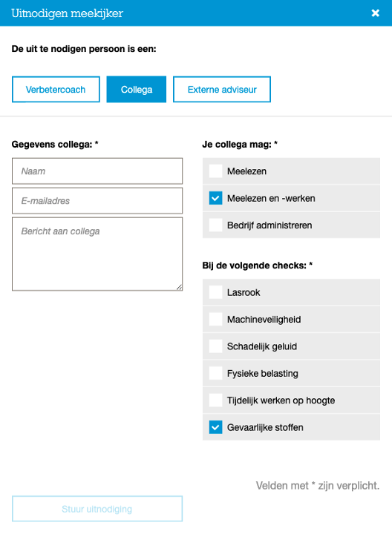Uncheck Gevaarlijke stoffen
392x534 pixels.
(x=215, y=427)
